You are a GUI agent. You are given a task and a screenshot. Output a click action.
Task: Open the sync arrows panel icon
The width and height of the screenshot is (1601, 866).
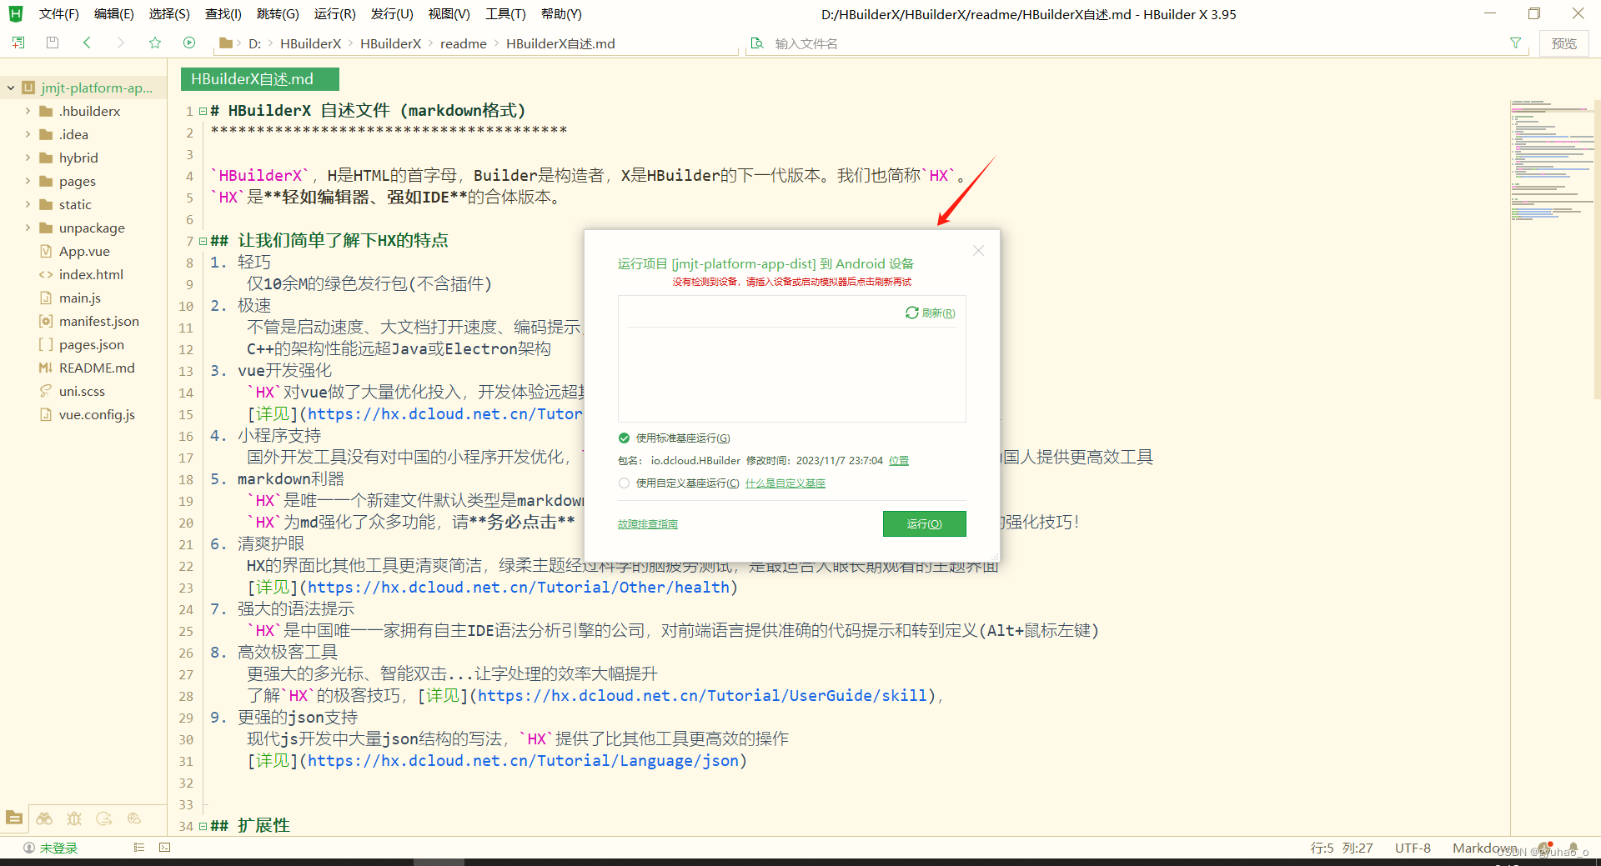pyautogui.click(x=104, y=818)
